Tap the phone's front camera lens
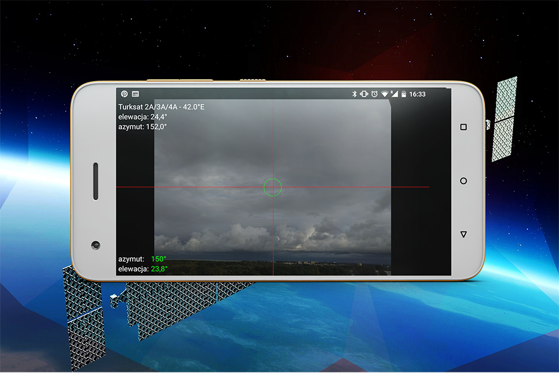This screenshot has height=373, width=559. (96, 245)
